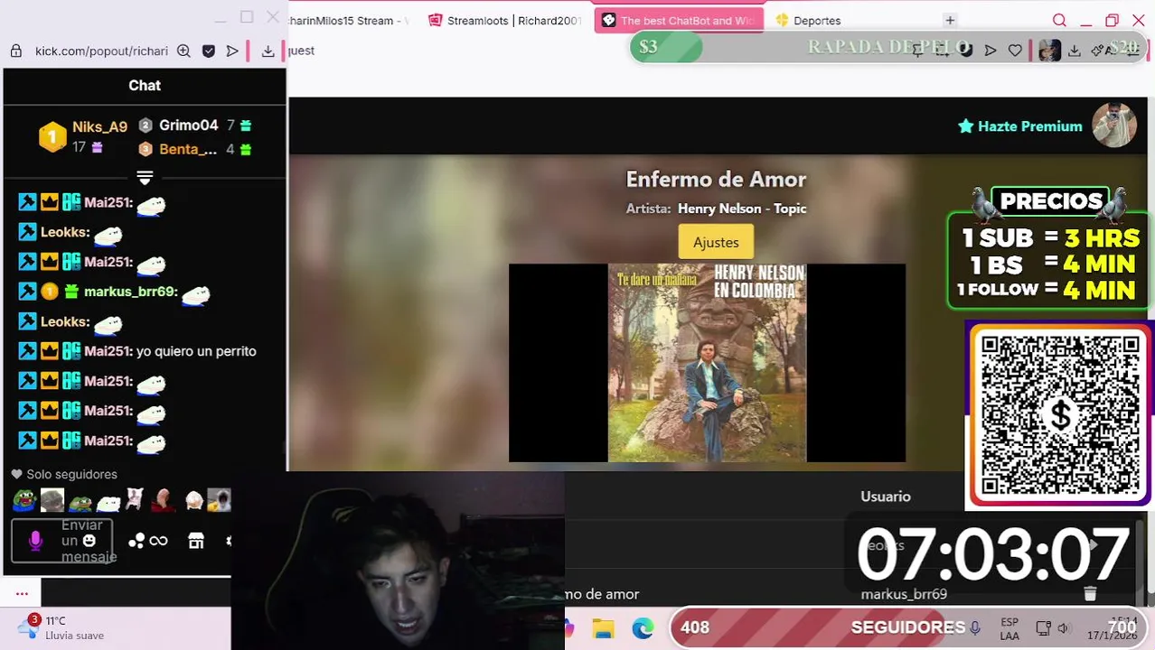Open a new browser tab with plus
The width and height of the screenshot is (1155, 650).
tap(950, 20)
